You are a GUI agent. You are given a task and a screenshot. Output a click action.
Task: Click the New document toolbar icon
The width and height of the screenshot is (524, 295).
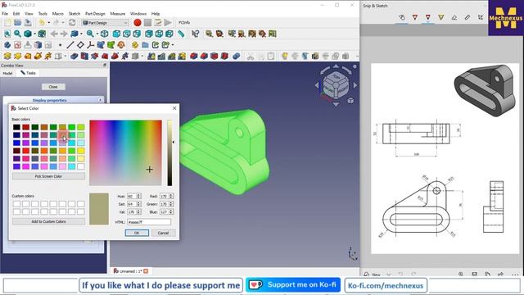(x=7, y=23)
